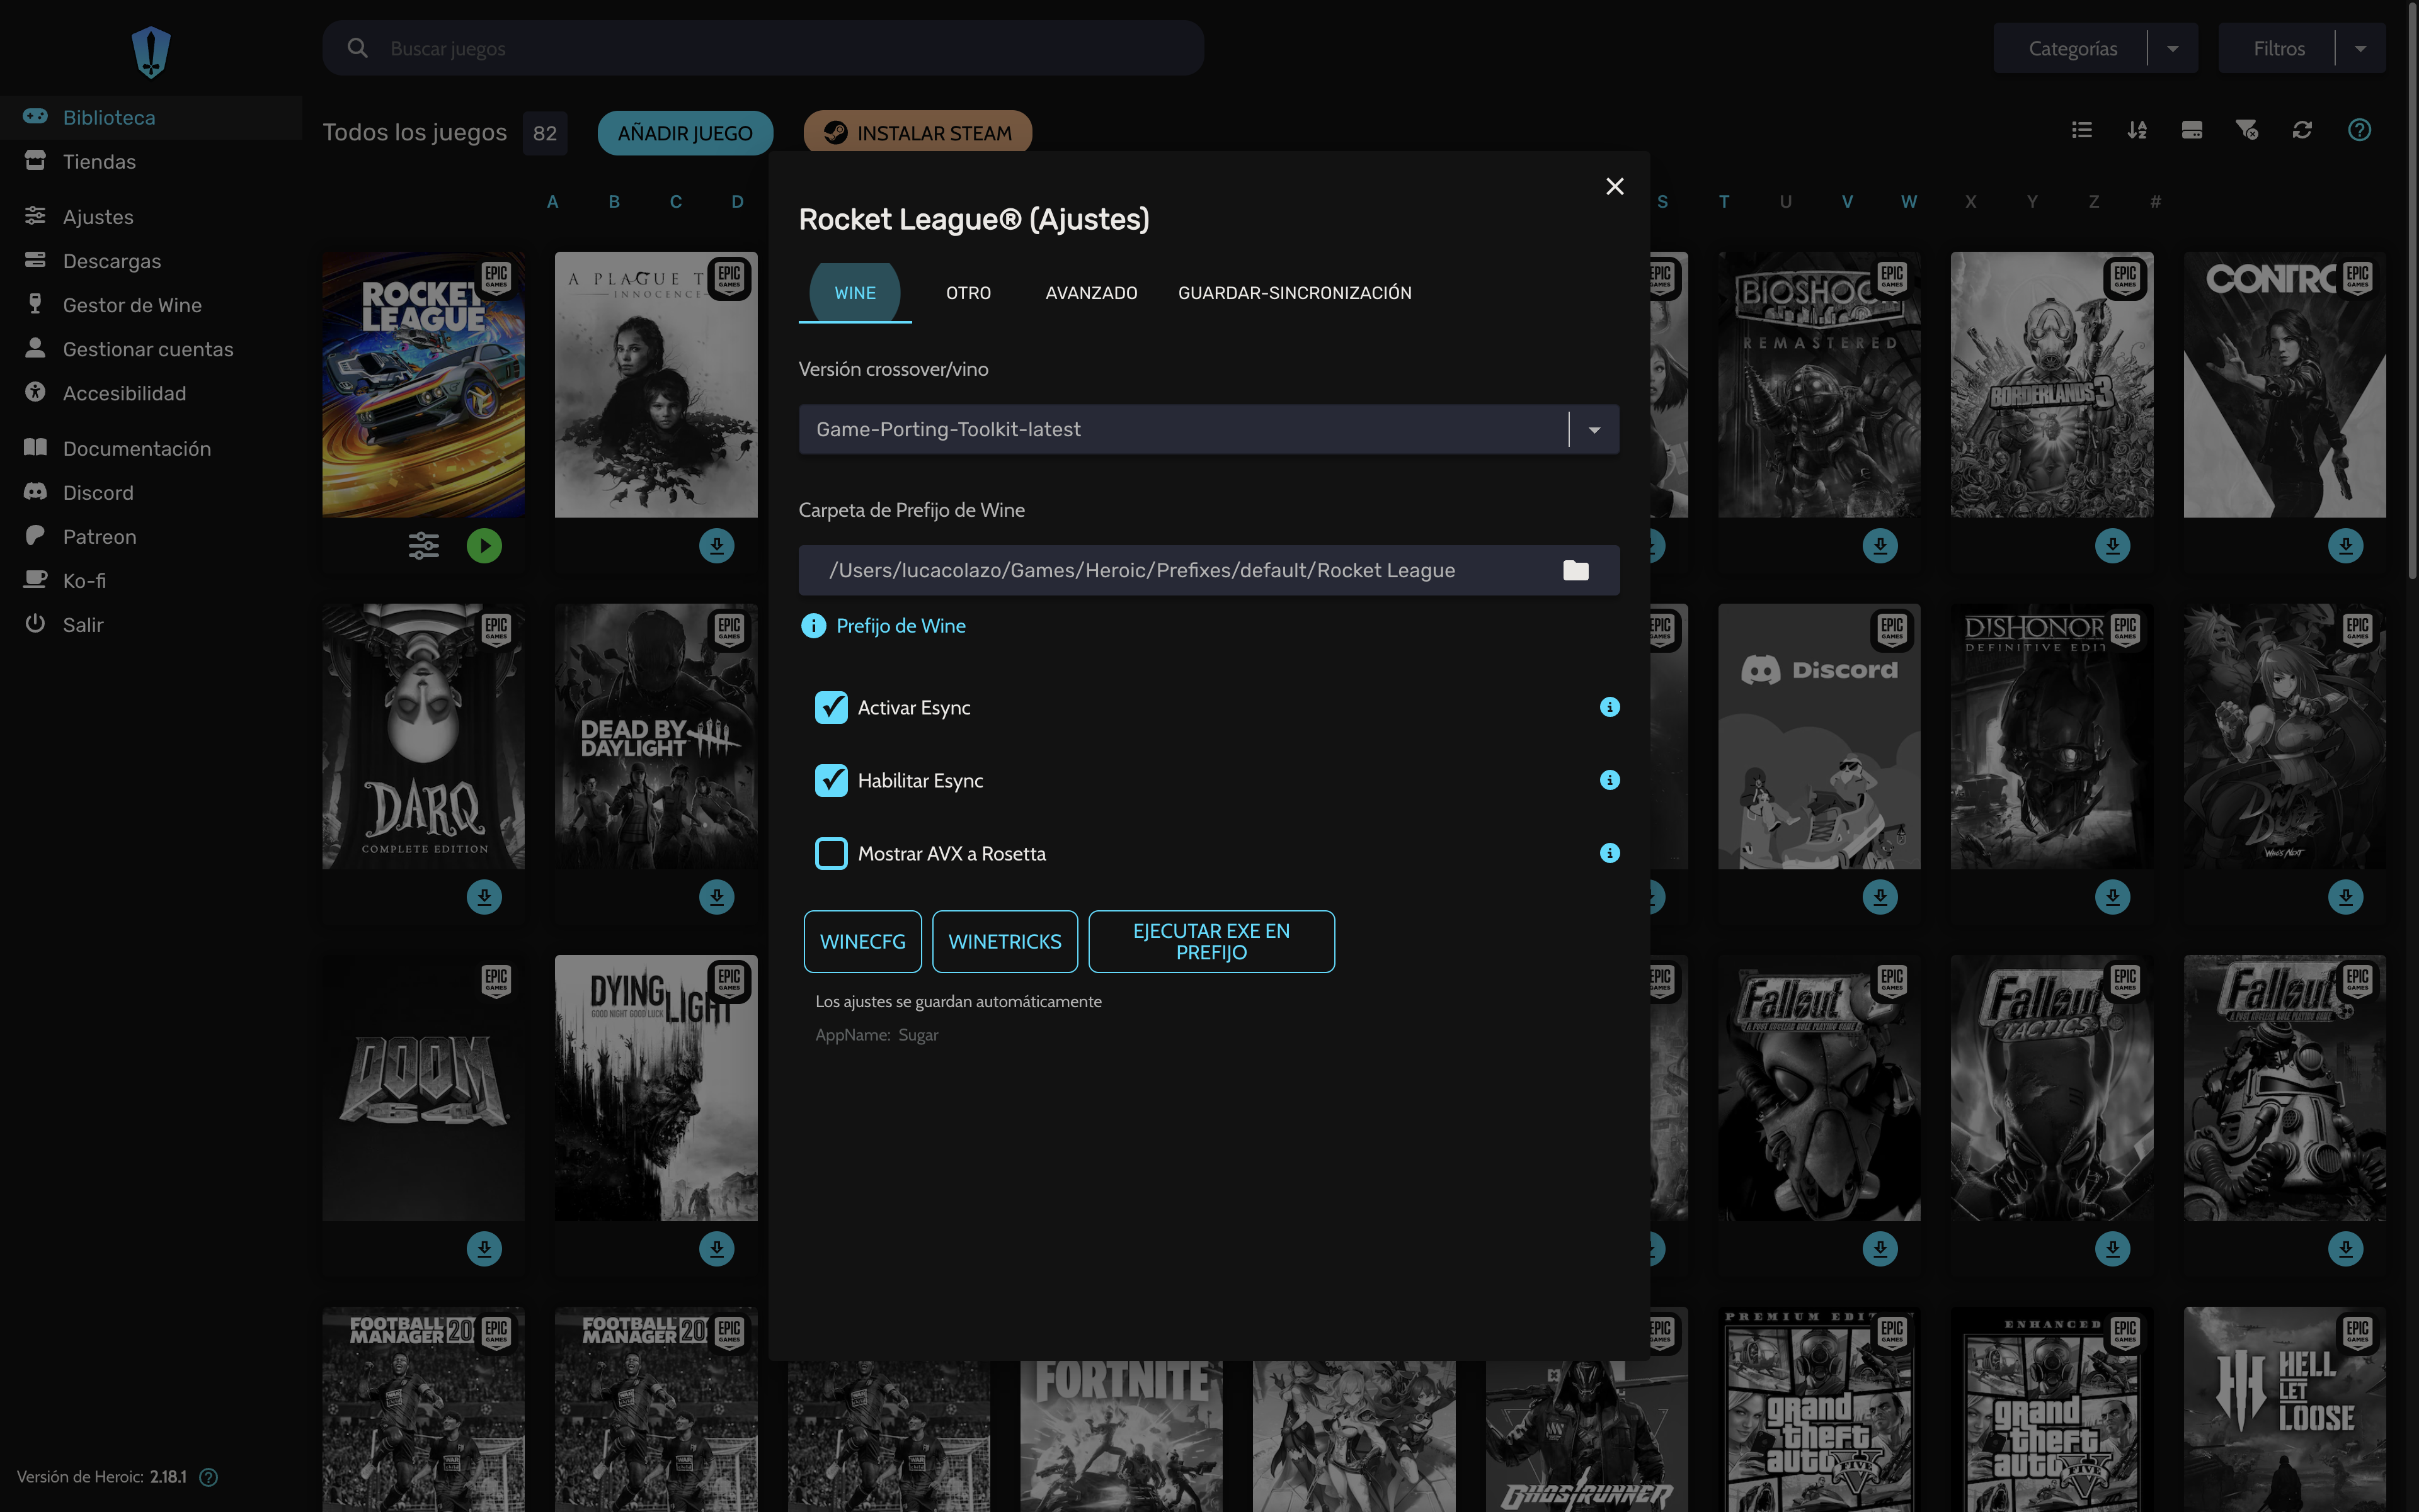
Task: Expand the Filtros dropdown arrow
Action: pyautogui.click(x=2361, y=49)
